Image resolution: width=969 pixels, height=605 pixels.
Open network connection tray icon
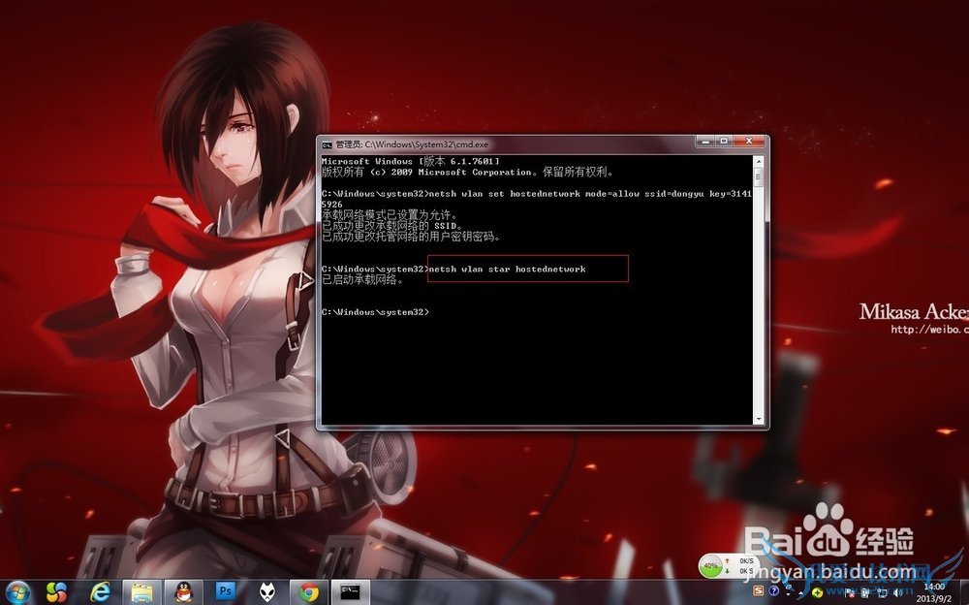coord(883,593)
